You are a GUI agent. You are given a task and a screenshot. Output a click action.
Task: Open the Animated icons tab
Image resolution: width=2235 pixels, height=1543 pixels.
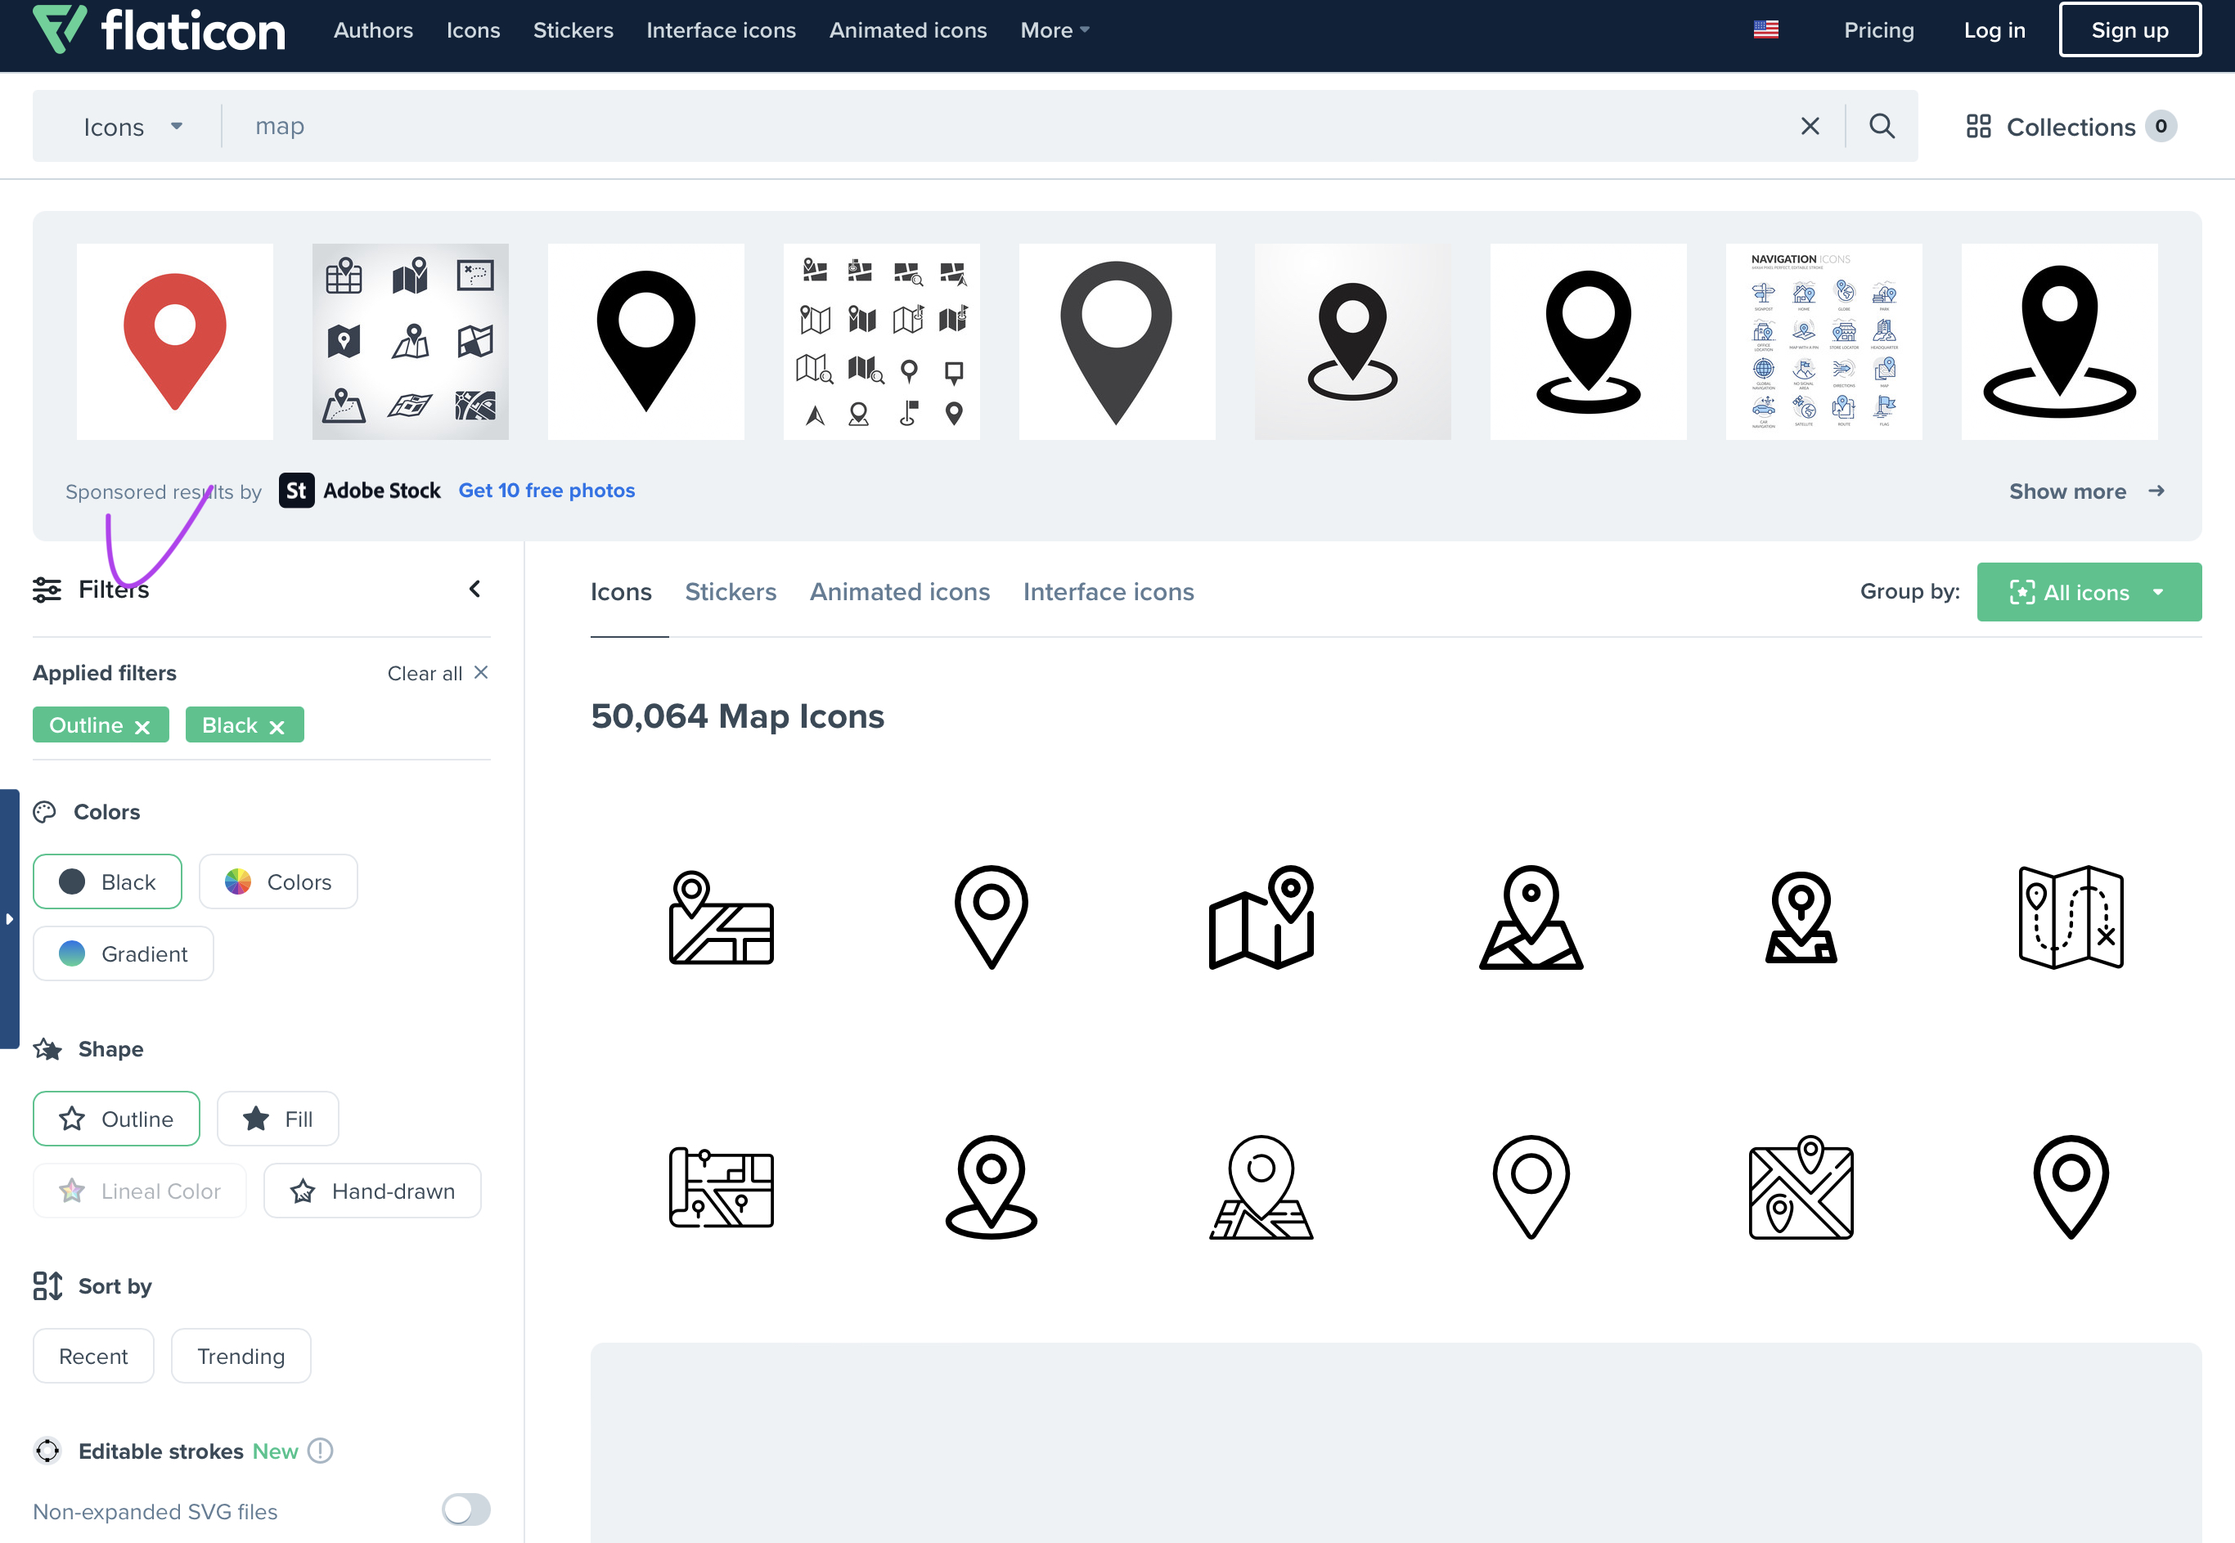click(x=899, y=592)
